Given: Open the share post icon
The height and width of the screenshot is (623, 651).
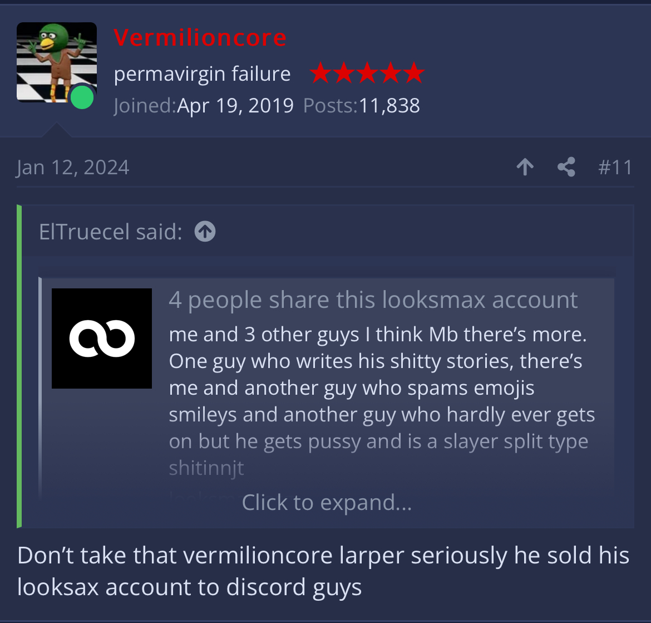Looking at the screenshot, I should point(566,167).
